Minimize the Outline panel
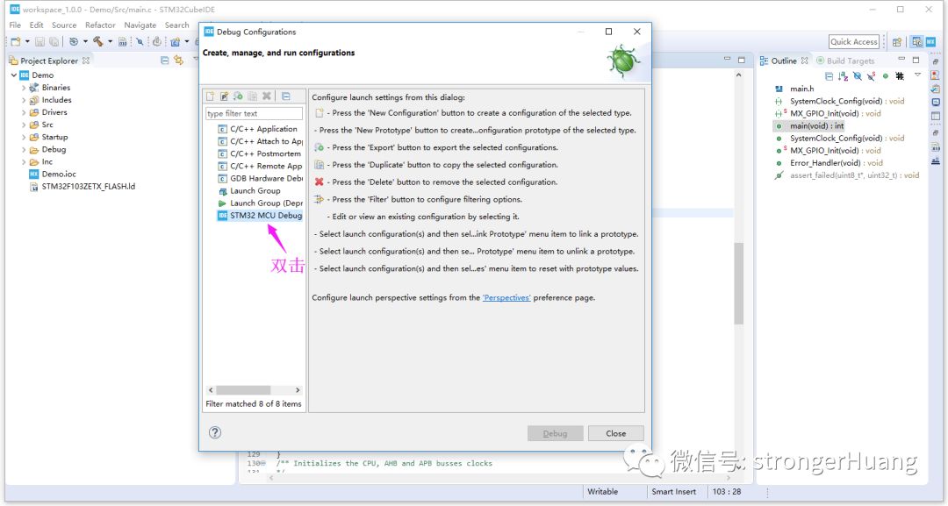948x506 pixels. coord(901,59)
